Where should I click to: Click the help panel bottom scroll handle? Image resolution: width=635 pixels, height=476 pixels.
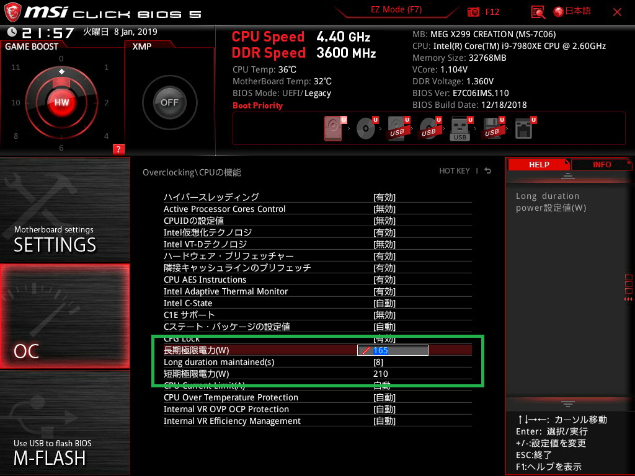(567, 403)
